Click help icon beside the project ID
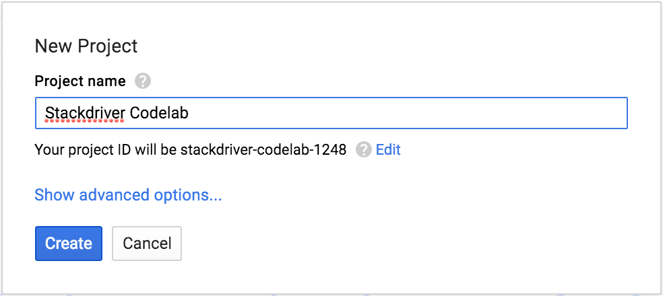This screenshot has height=296, width=663. pos(364,149)
